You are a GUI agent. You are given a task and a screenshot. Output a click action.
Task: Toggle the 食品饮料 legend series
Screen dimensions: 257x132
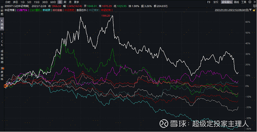tap(82, 10)
